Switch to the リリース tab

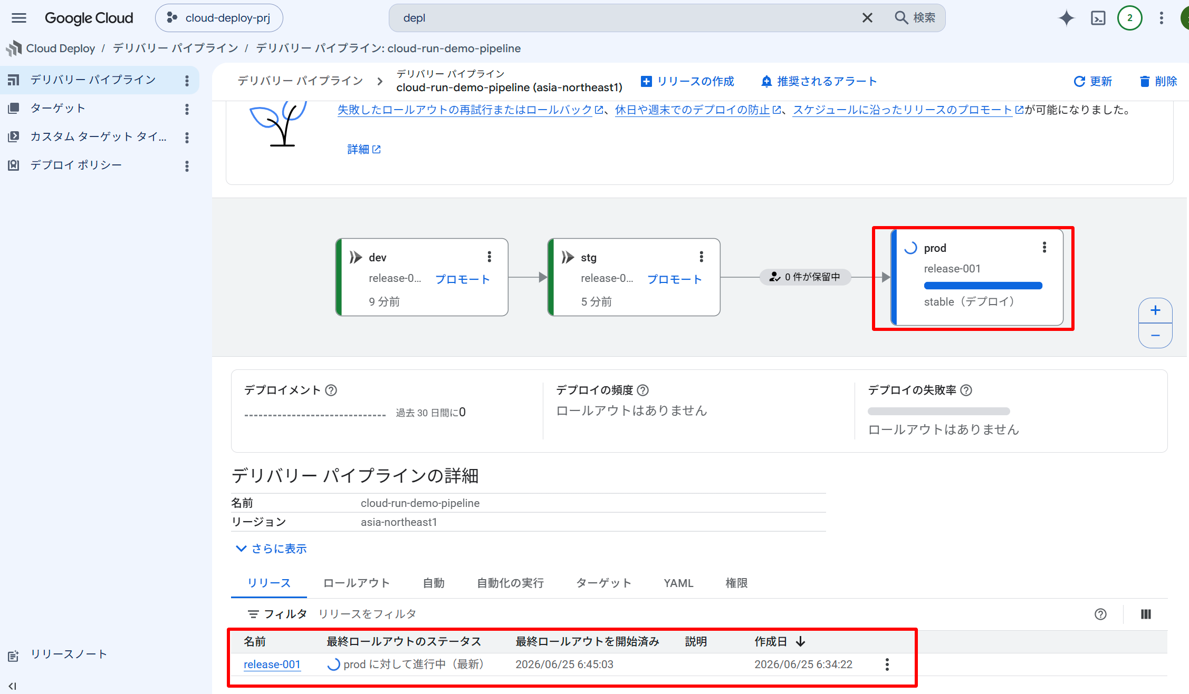[x=269, y=583]
